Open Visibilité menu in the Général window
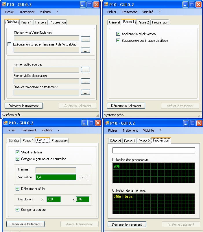Image resolution: width=203 pixels, height=232 pixels. coord(45,12)
